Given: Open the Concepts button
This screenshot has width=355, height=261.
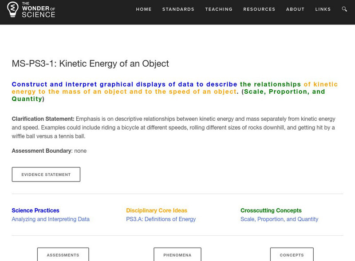Looking at the screenshot, I should point(292,255).
